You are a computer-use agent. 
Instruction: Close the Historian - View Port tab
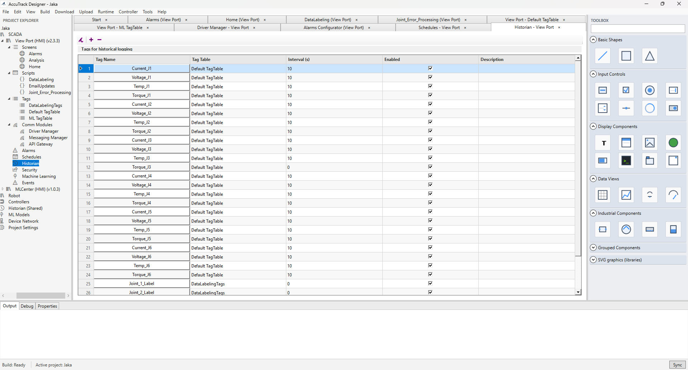(559, 28)
